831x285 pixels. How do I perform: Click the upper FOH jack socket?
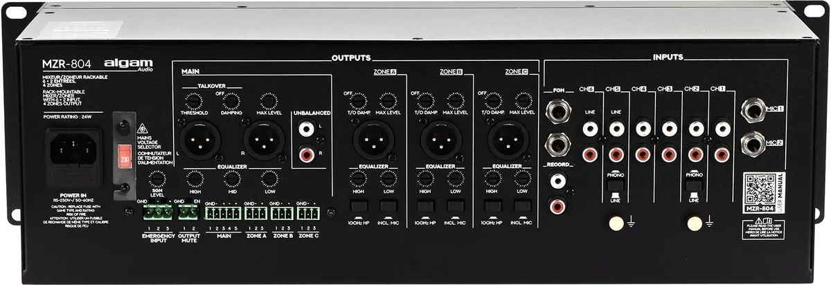click(557, 111)
